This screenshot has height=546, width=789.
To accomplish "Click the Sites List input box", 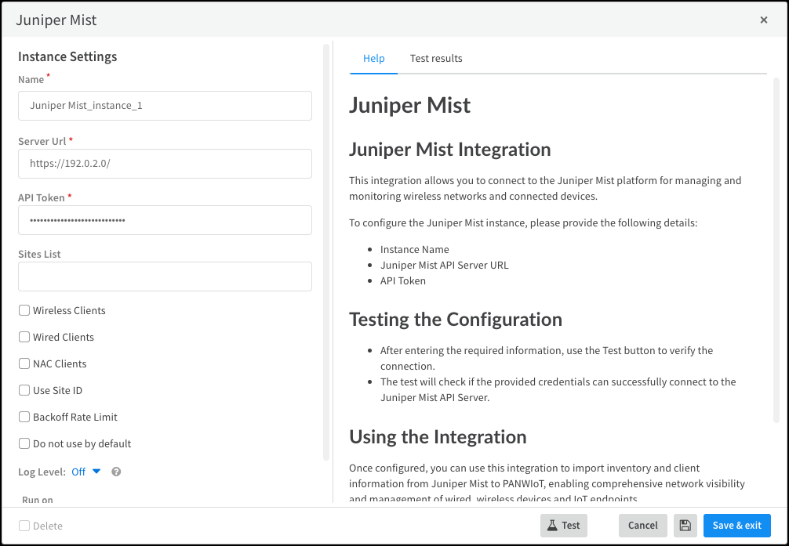I will 165,277.
